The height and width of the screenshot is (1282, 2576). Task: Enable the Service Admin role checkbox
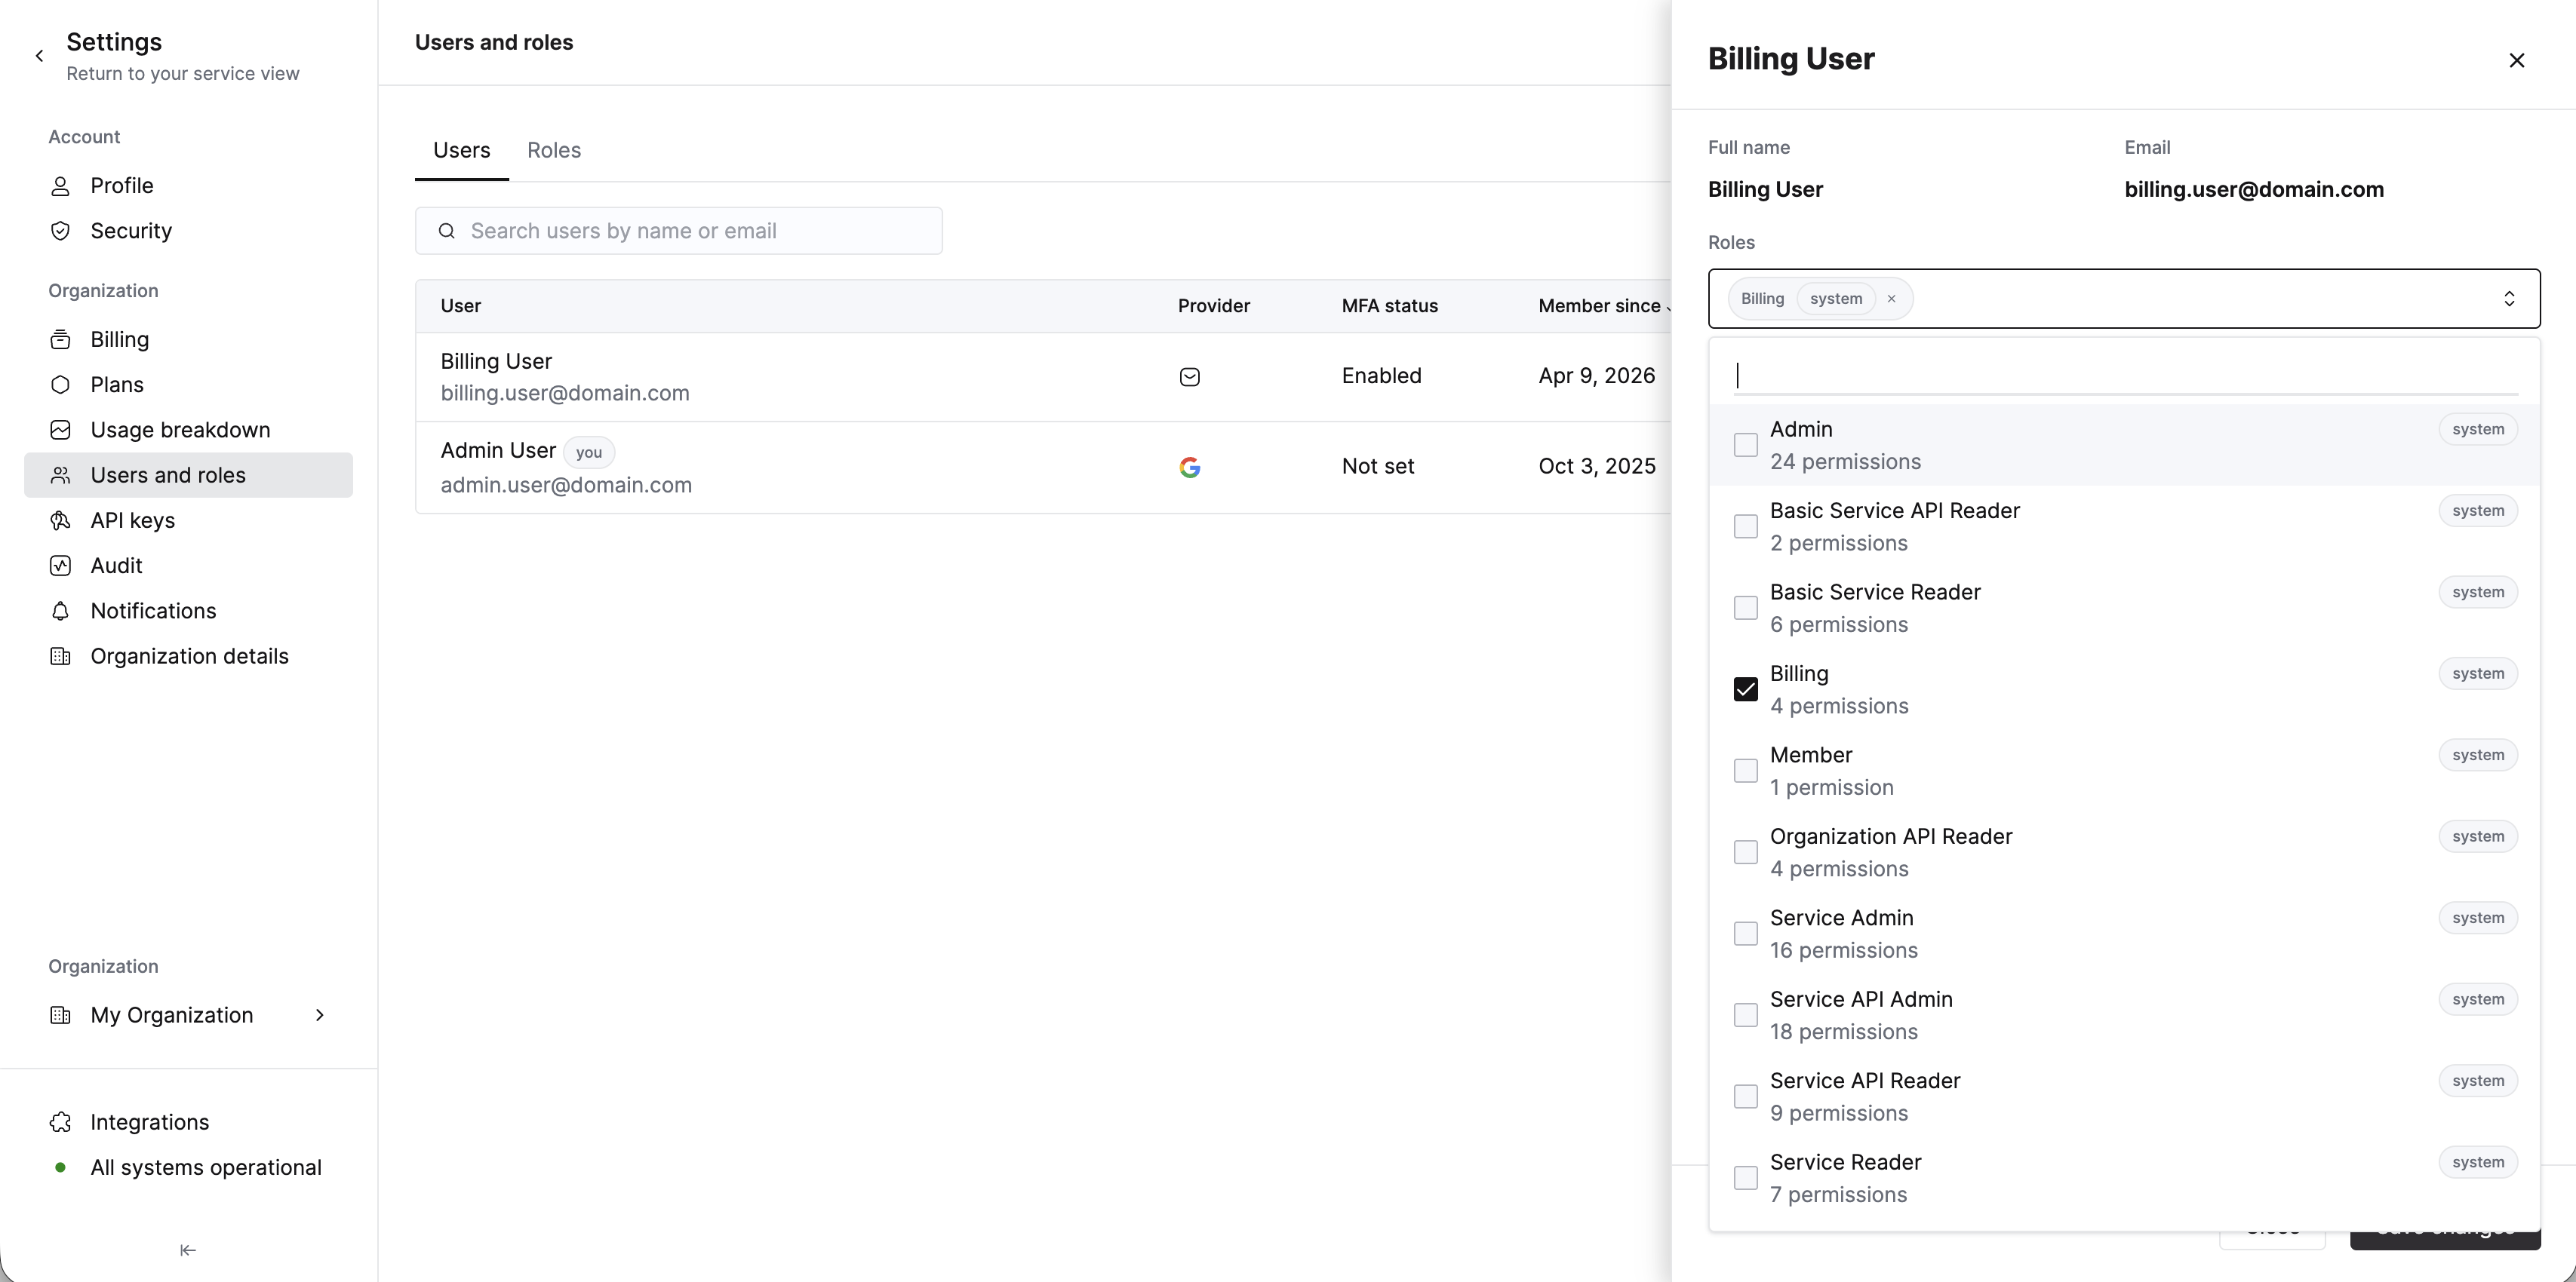point(1745,934)
